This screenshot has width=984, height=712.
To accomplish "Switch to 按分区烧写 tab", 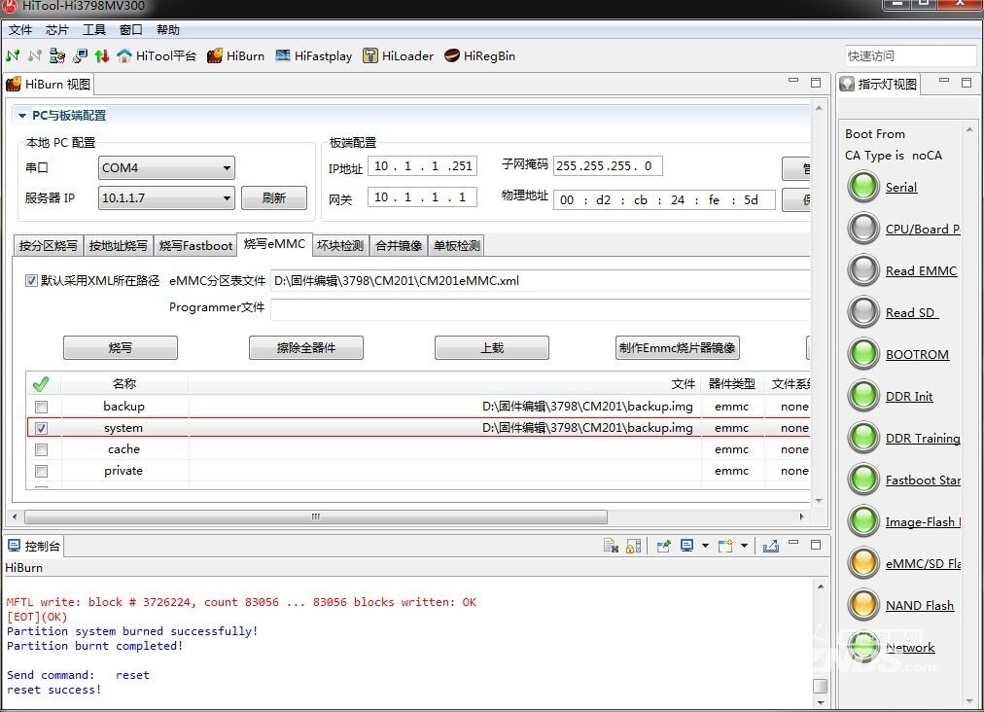I will tap(49, 245).
